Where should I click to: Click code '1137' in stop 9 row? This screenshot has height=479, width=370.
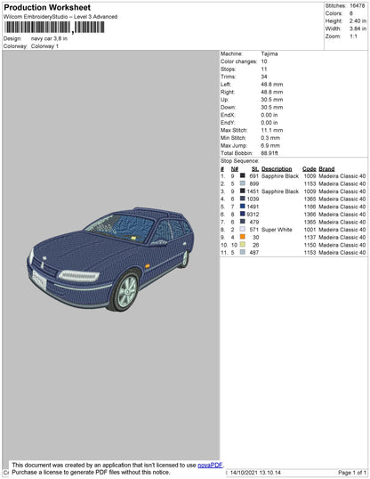(x=310, y=237)
